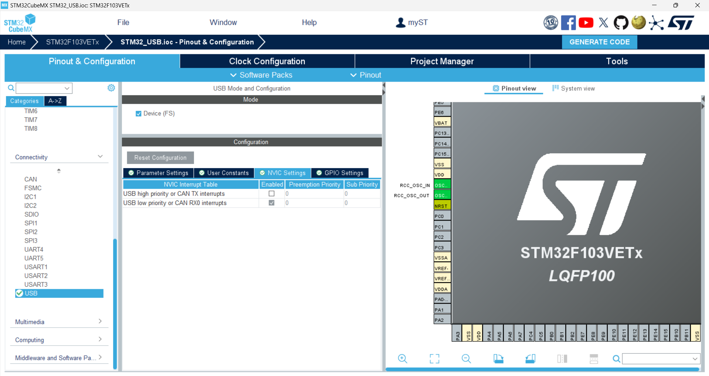
Task: Select the TIM8 timer entry
Action: [x=31, y=129]
